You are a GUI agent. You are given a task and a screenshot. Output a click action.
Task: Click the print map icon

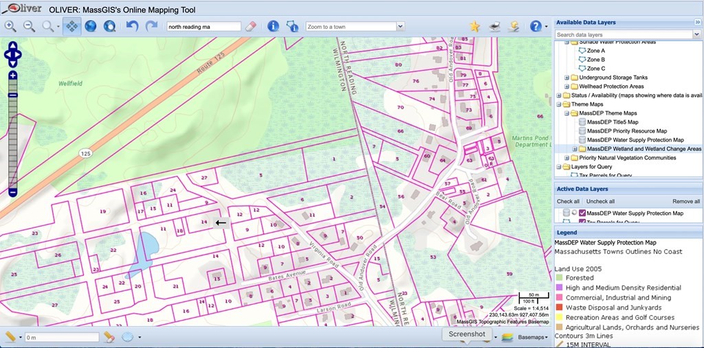click(x=494, y=27)
